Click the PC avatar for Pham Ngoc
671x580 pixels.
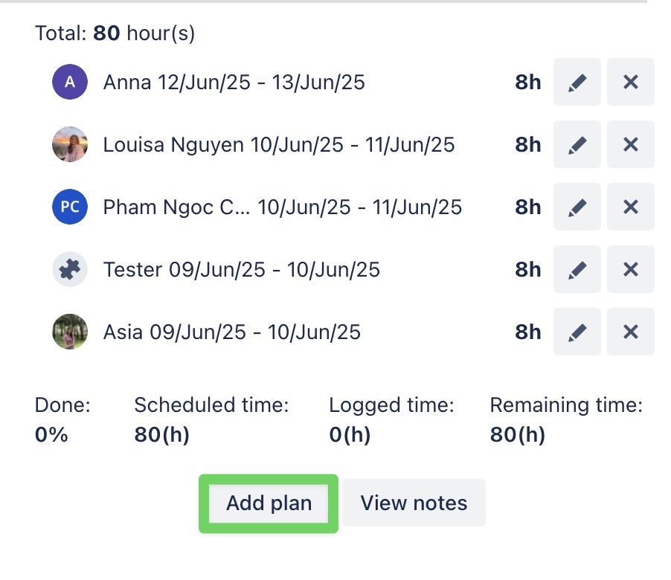click(x=70, y=207)
